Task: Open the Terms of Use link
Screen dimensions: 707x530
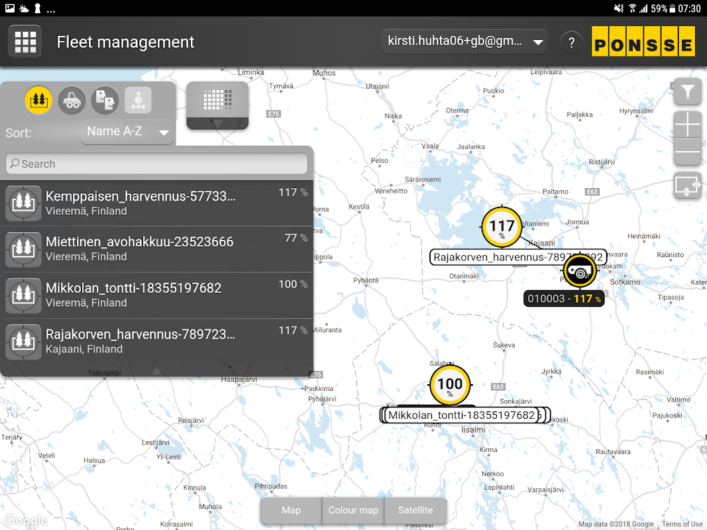Action: pos(682,524)
